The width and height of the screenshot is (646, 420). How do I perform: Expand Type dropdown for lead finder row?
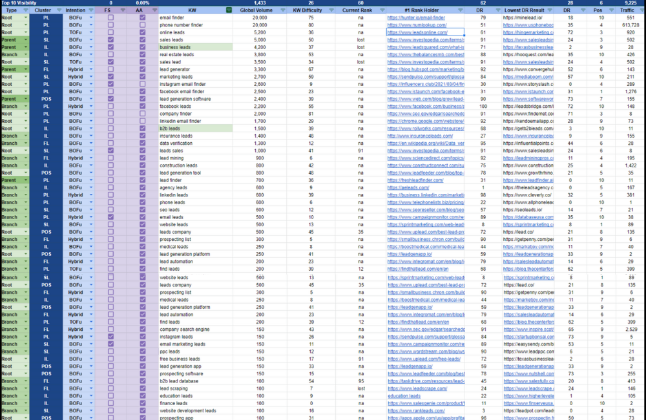(26, 180)
